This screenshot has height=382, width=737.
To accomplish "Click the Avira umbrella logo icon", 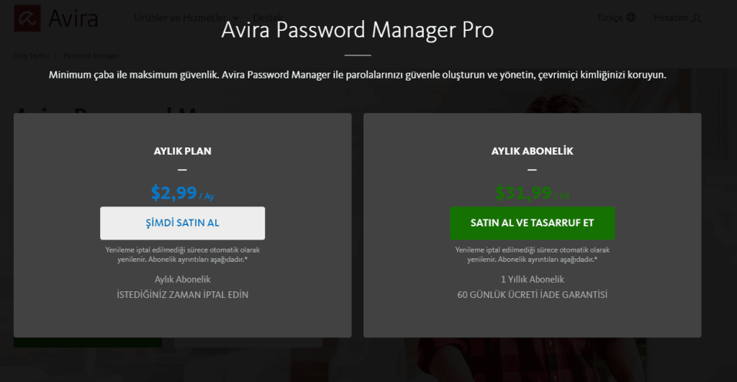I will [28, 18].
